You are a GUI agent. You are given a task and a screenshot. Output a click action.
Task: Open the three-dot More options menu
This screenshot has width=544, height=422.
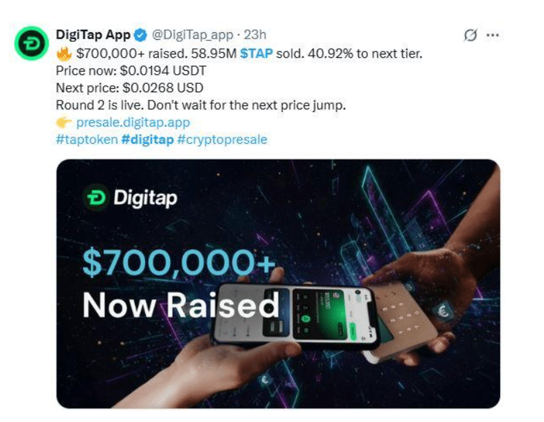pos(492,36)
